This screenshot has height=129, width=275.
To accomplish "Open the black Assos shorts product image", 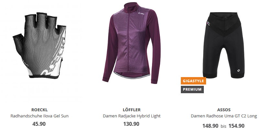I will click(x=224, y=45).
